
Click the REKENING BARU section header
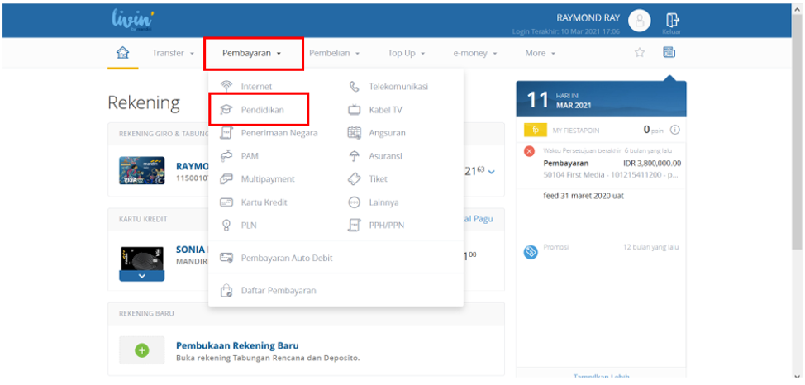point(147,313)
